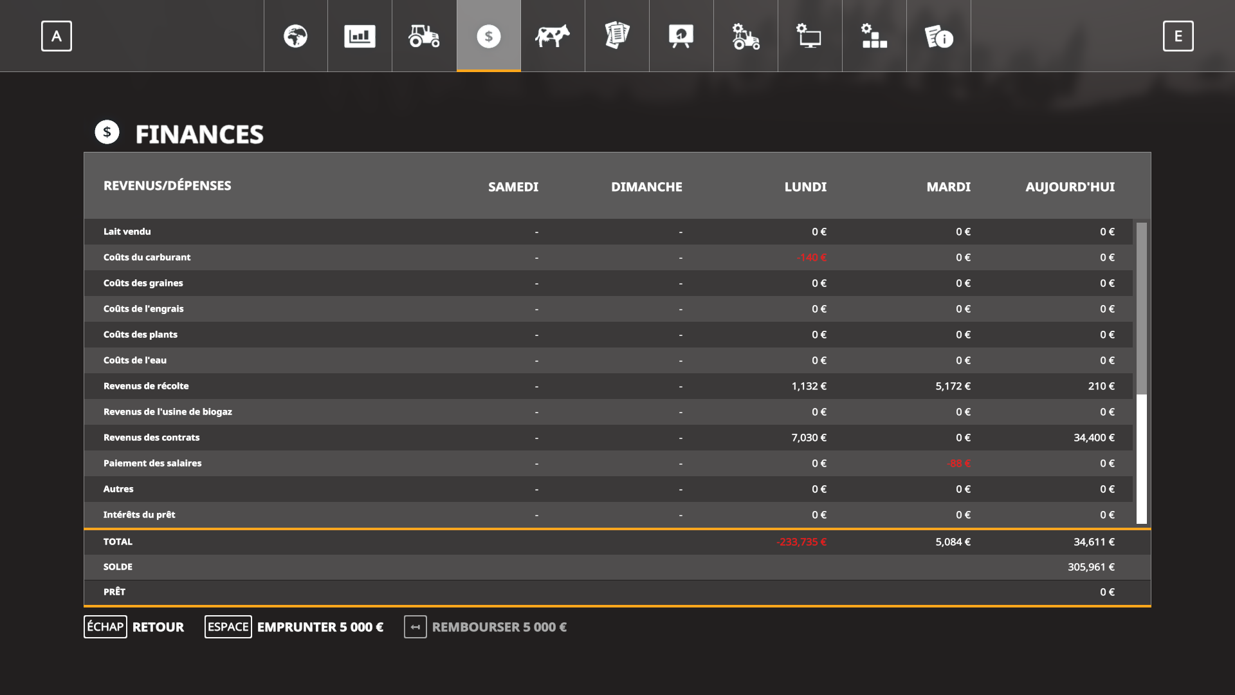Click the Lait vendu row label
This screenshot has height=695, width=1235.
point(127,232)
